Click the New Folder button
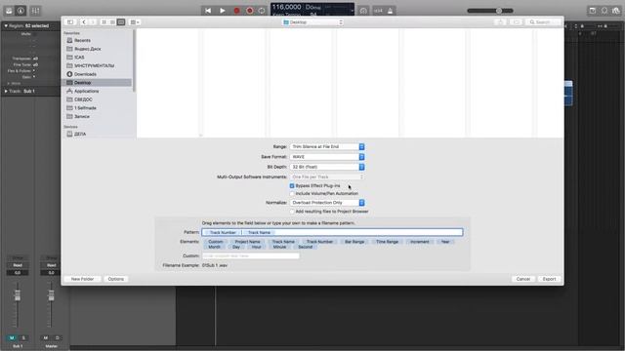Screen dimensions: 625x351 [x=82, y=279]
